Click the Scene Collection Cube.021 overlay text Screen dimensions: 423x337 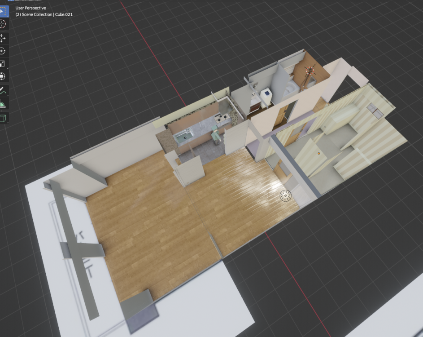(44, 14)
